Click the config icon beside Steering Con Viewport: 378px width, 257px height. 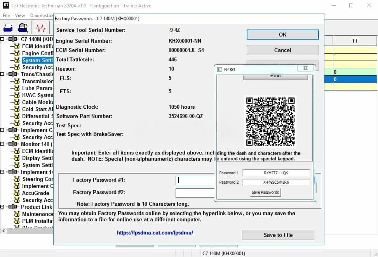pyautogui.click(x=17, y=179)
